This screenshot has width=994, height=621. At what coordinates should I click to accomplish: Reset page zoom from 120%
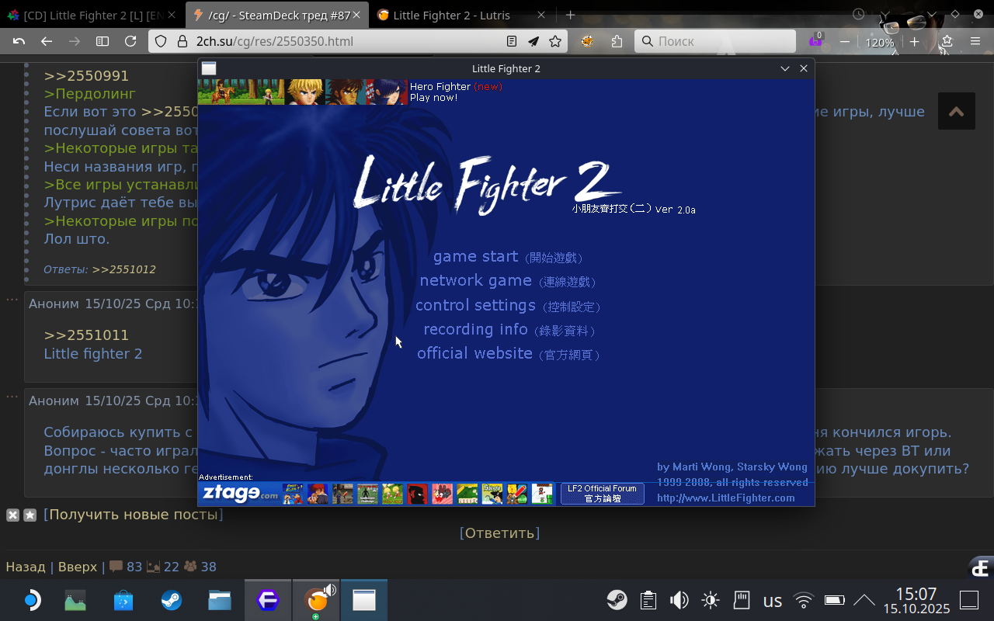[x=880, y=43]
